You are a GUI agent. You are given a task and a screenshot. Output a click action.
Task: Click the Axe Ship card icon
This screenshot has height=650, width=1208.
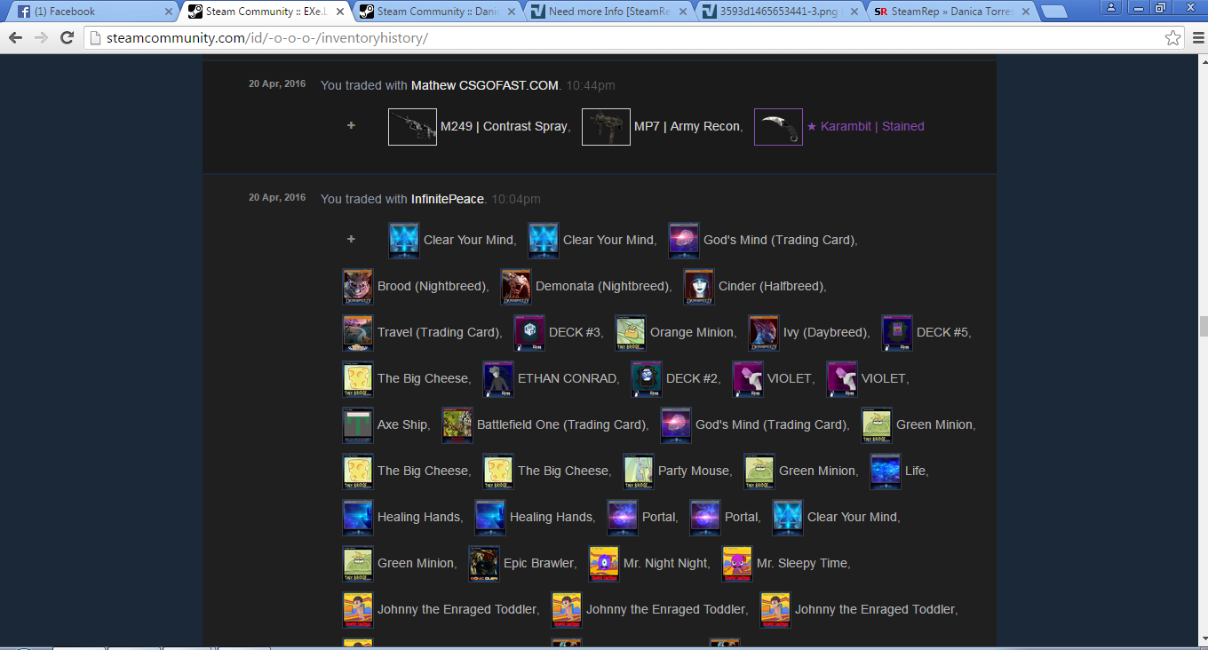[358, 425]
